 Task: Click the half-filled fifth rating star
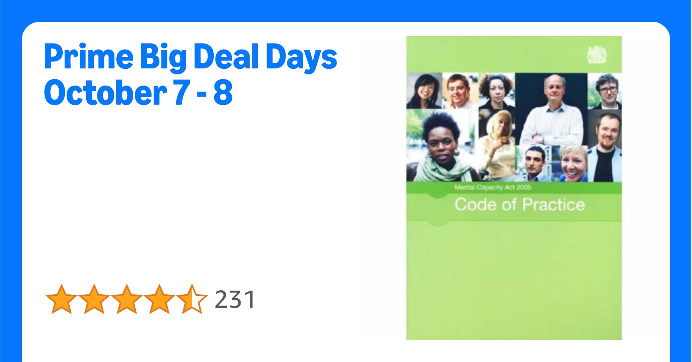[x=192, y=299]
